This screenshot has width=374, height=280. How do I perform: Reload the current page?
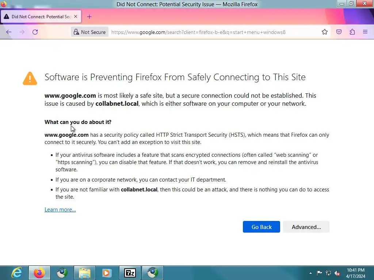pos(35,32)
